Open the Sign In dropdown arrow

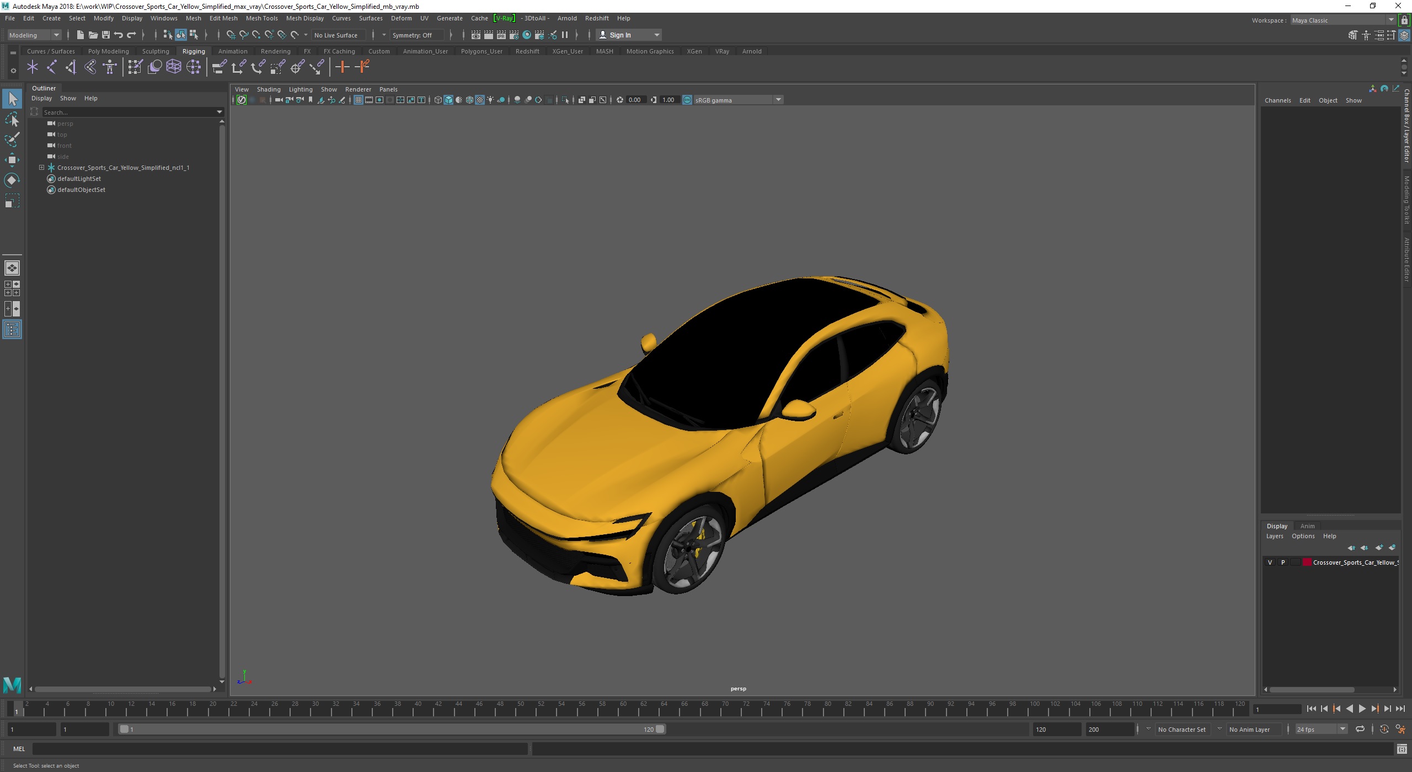[x=656, y=35]
